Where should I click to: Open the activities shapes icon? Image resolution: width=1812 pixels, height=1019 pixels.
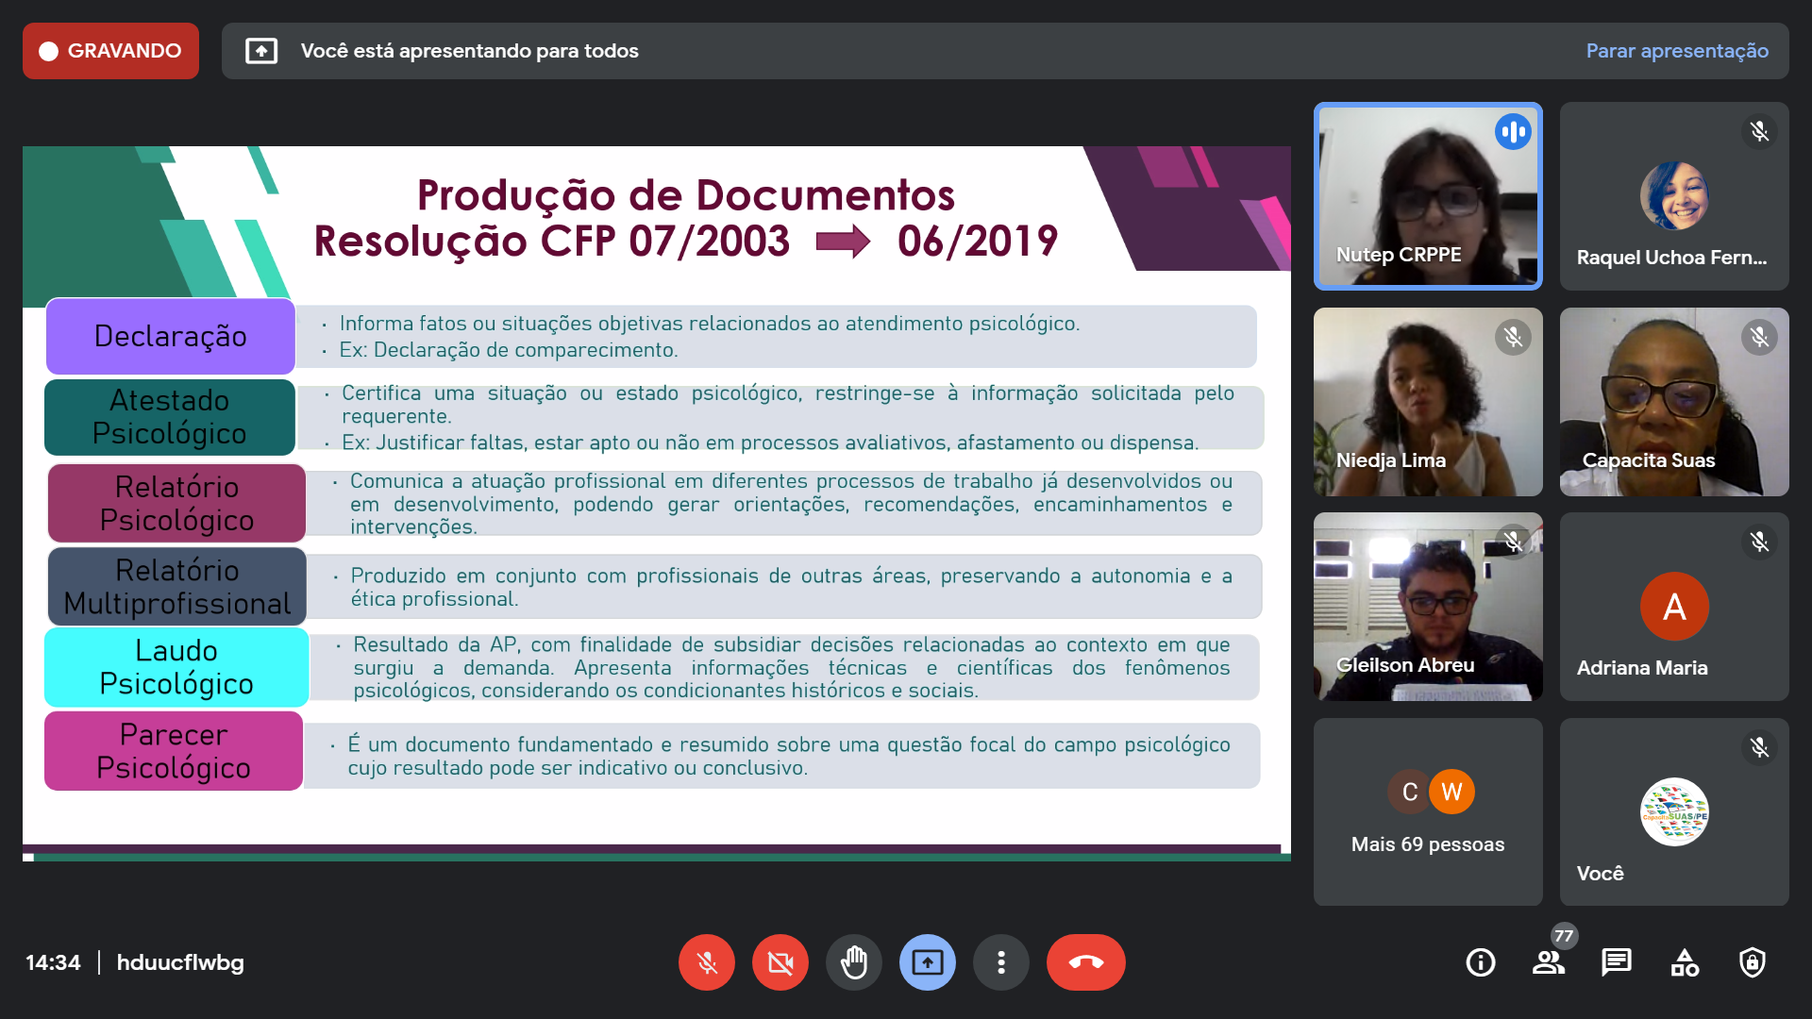click(x=1685, y=962)
